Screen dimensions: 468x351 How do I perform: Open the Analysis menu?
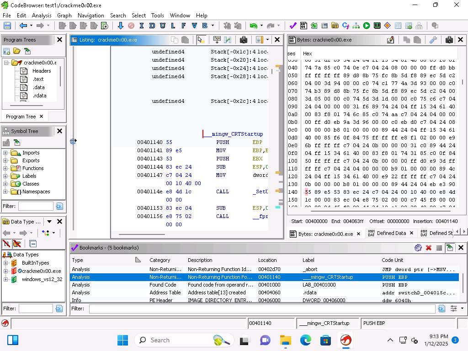[x=42, y=15]
